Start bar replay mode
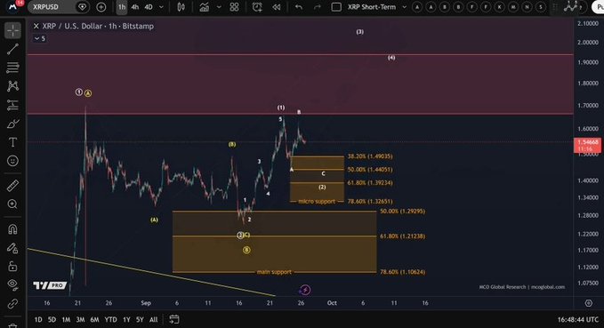 click(276, 7)
